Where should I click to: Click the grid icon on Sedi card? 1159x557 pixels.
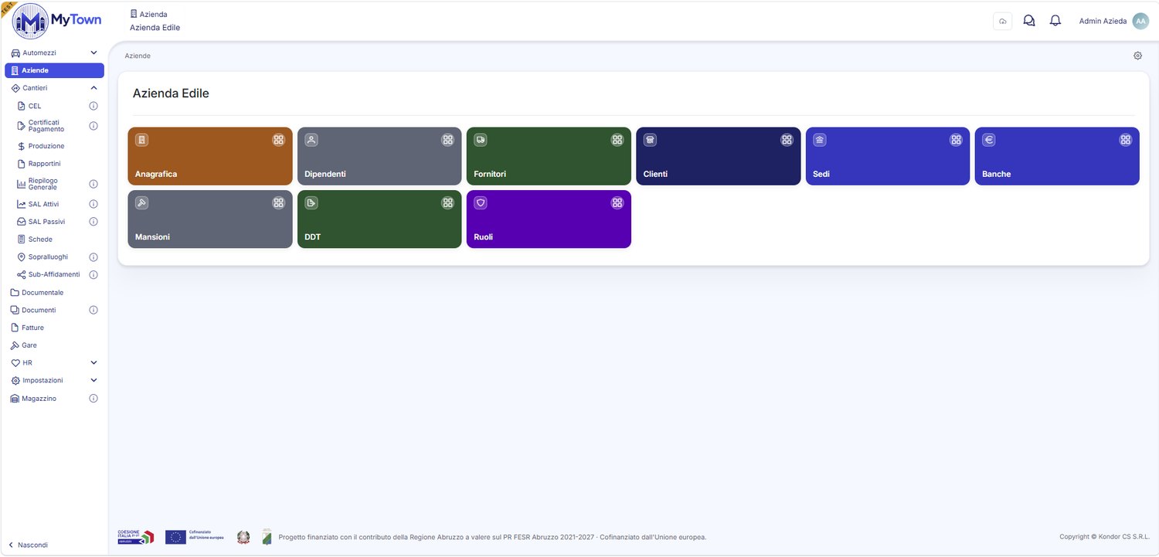[x=957, y=140]
